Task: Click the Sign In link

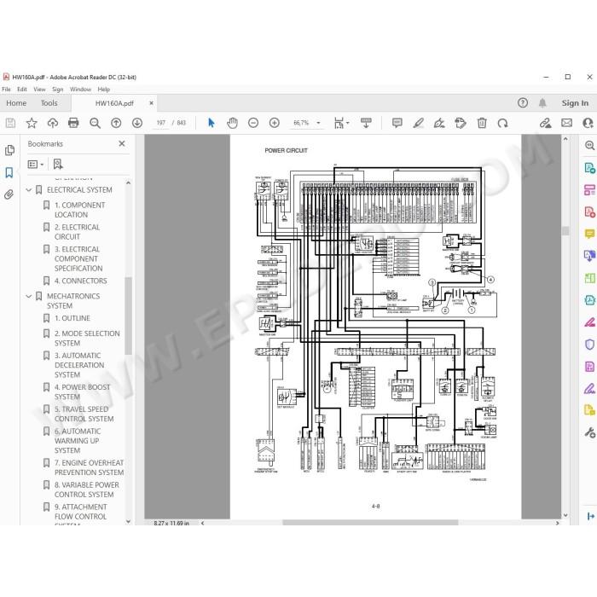Action: point(575,103)
